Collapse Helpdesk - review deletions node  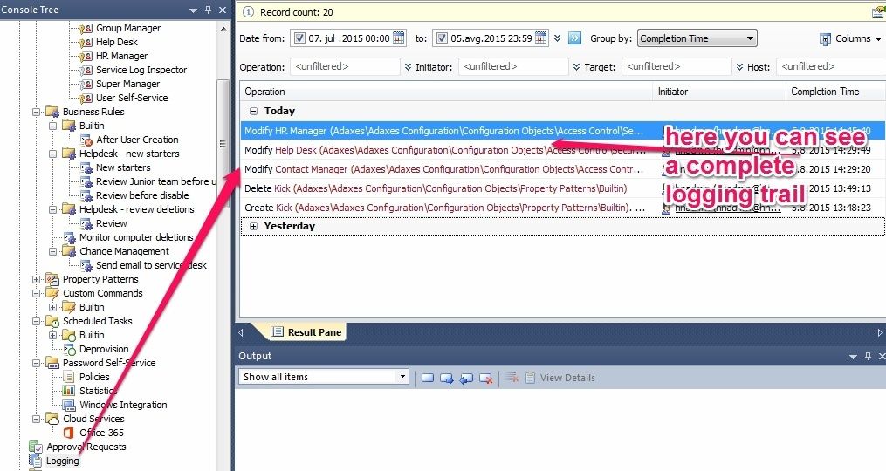(x=52, y=209)
